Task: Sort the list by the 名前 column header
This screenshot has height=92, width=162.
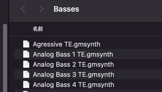Action: click(x=38, y=29)
